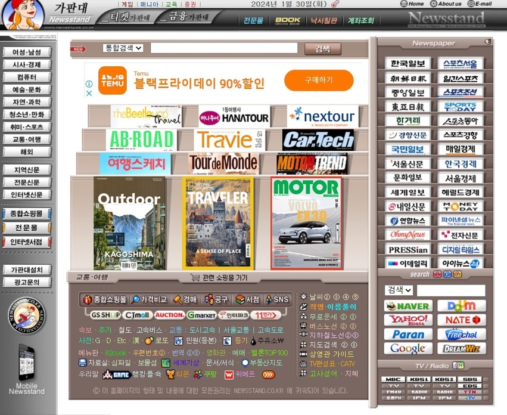Open the 가격비교 shopping tab

[x=149, y=299]
